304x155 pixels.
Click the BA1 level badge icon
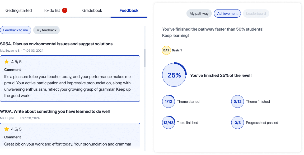pos(166,50)
